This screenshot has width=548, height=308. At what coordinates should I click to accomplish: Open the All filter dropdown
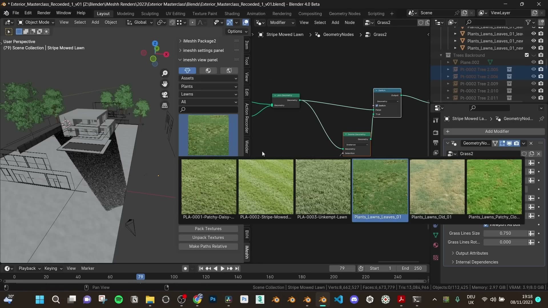(208, 102)
